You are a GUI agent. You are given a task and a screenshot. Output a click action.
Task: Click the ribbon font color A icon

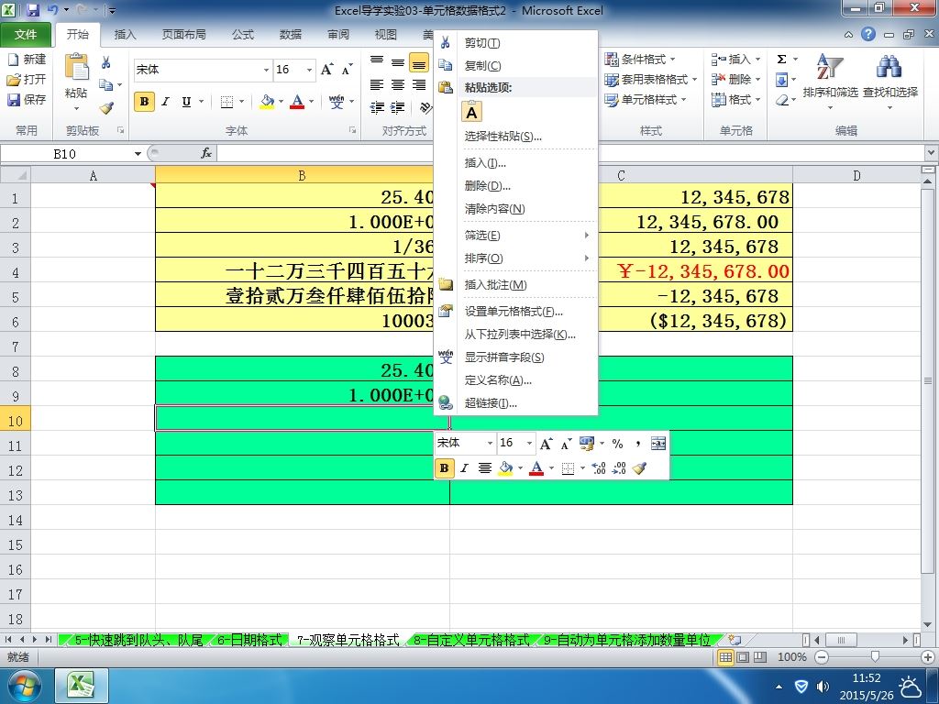[297, 102]
